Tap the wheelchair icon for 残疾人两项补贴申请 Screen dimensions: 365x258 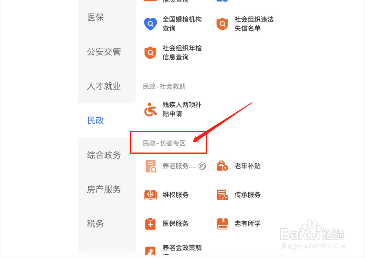point(151,109)
